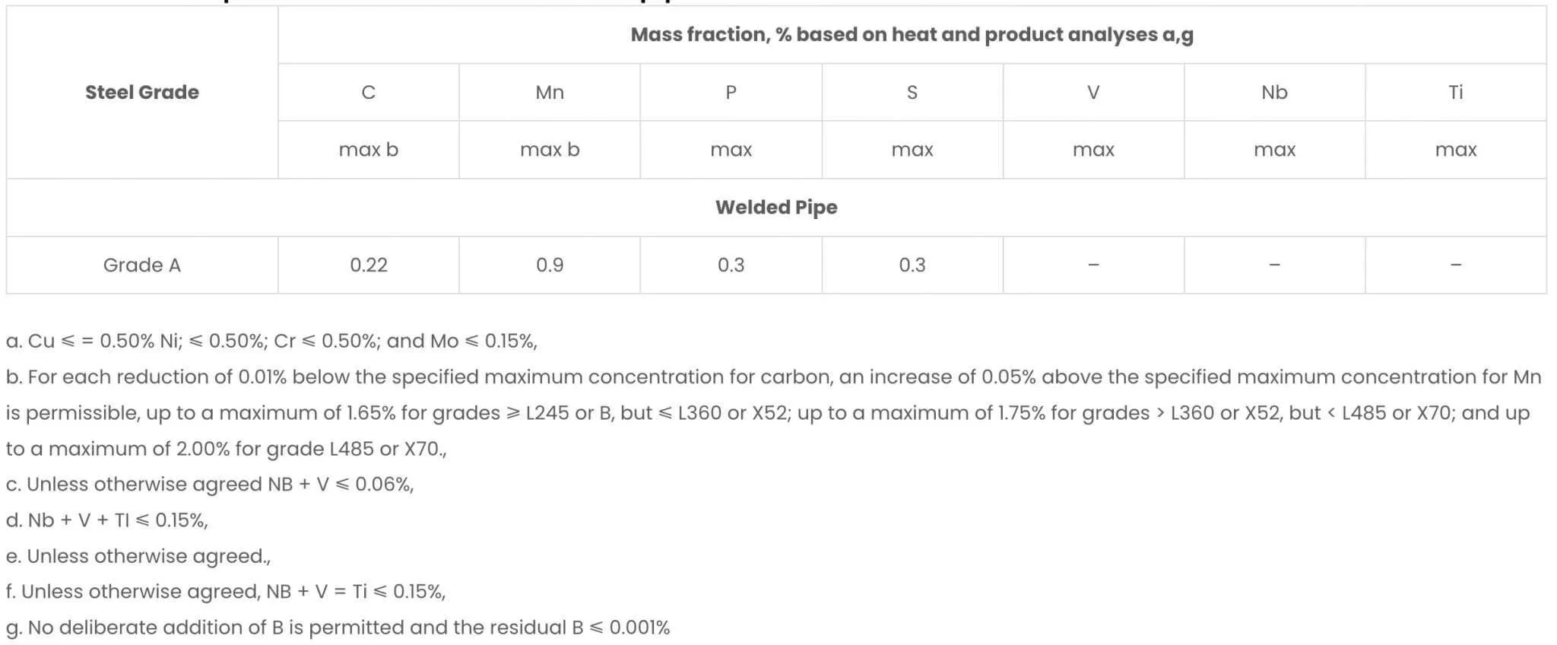Click footnote a about Cu limits
1557x645 pixels.
[271, 341]
